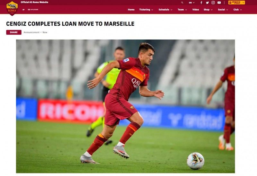The image size is (257, 176).
Task: Expand the Team menu
Action: (x=182, y=10)
